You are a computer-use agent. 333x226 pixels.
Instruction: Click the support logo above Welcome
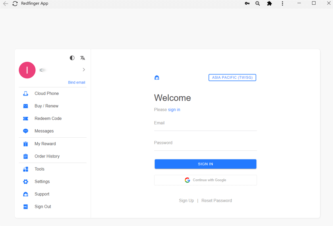[x=157, y=78]
